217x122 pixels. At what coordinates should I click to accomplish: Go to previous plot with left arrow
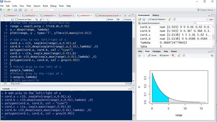point(139,55)
